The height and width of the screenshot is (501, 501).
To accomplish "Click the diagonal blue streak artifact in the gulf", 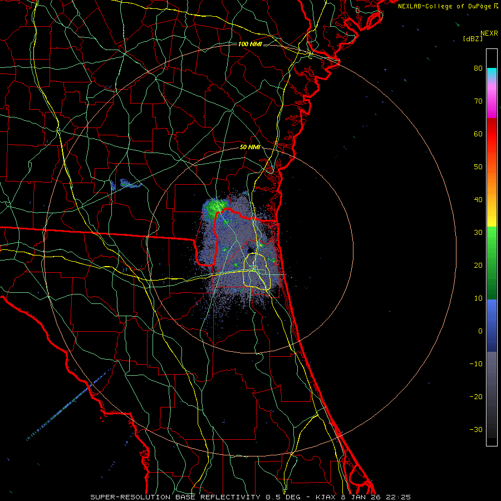I will (x=68, y=405).
